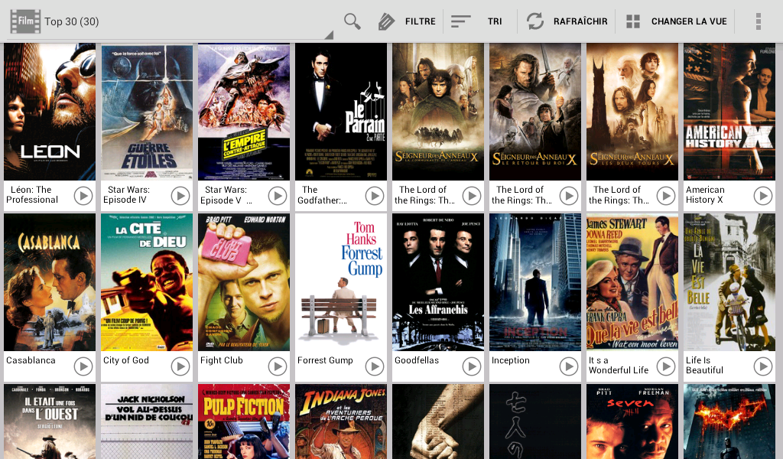
Task: Open Il Était une Fois dans l'Ouest poster
Action: [50, 422]
